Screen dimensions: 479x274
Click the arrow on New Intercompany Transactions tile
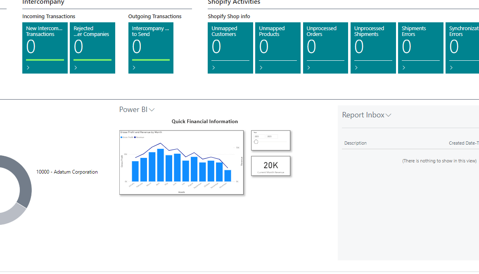pos(28,68)
